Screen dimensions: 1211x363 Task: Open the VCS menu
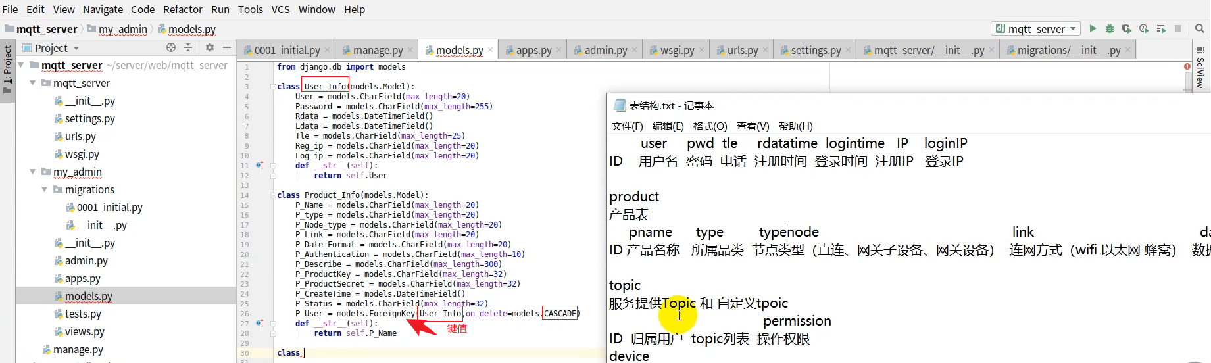tap(281, 9)
